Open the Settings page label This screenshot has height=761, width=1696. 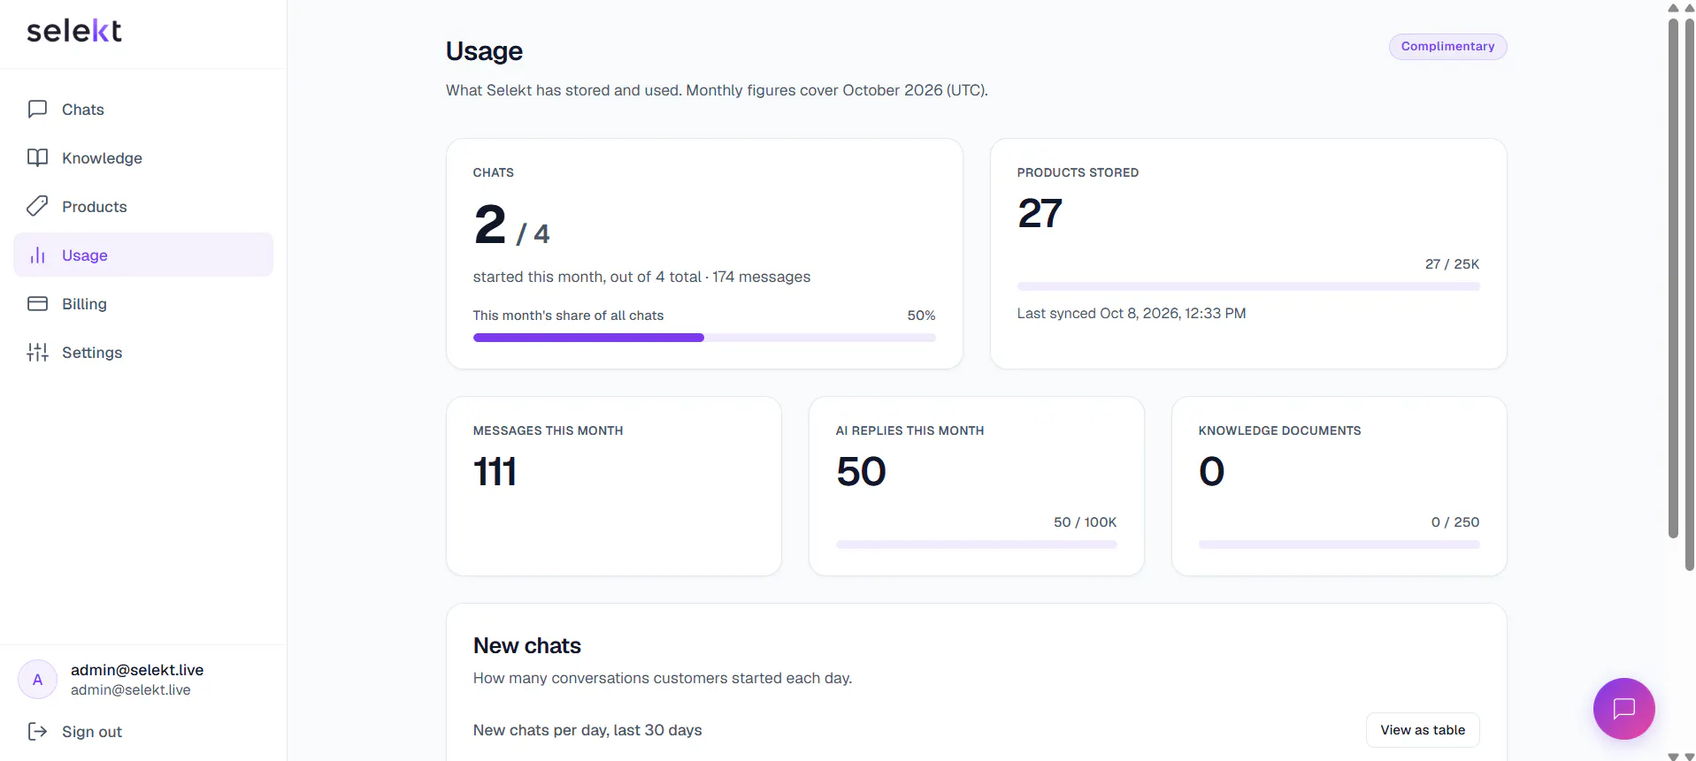(x=92, y=353)
